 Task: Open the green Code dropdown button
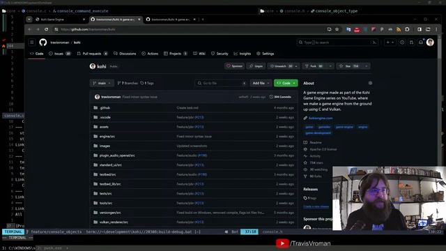pyautogui.click(x=286, y=83)
